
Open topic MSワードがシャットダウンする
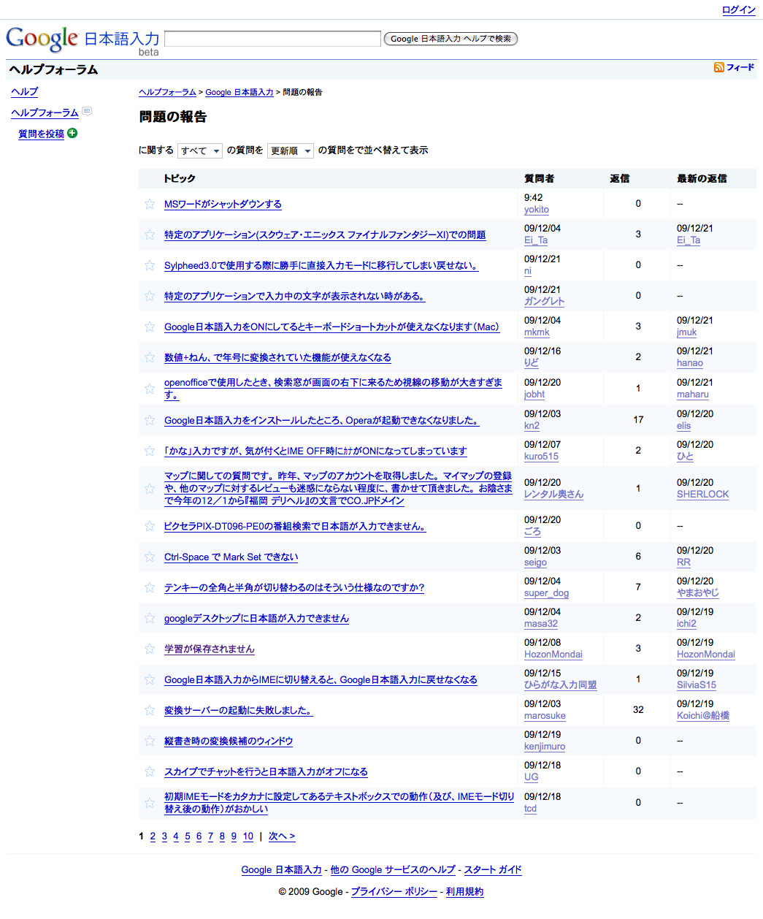223,204
